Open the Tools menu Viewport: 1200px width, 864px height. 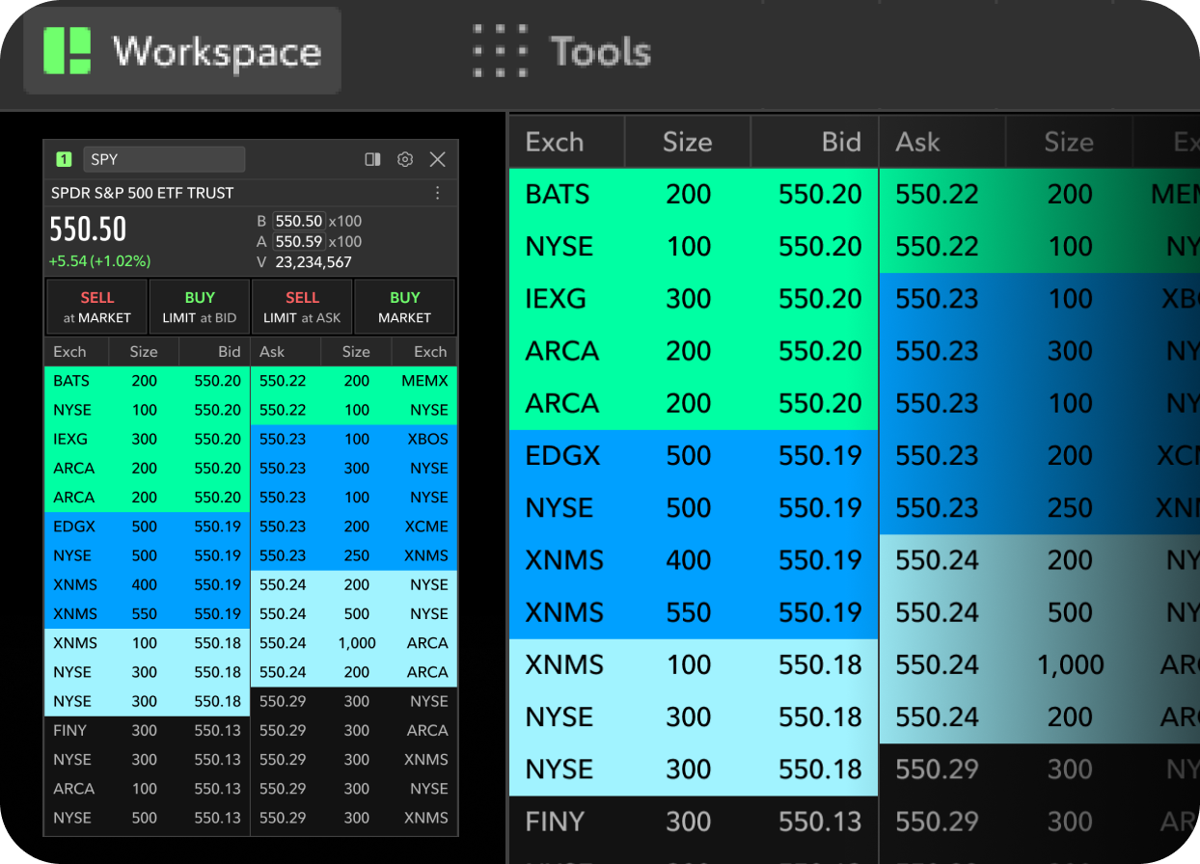(x=600, y=51)
